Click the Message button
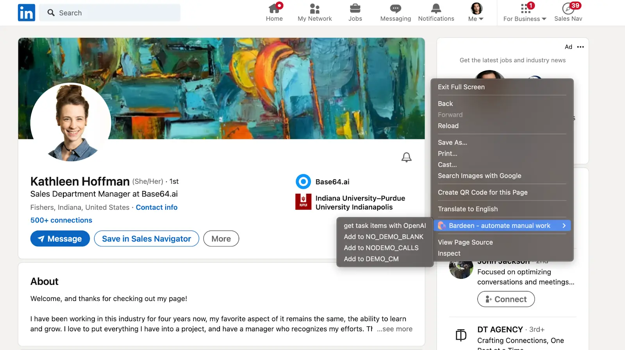625x350 pixels. [60, 239]
